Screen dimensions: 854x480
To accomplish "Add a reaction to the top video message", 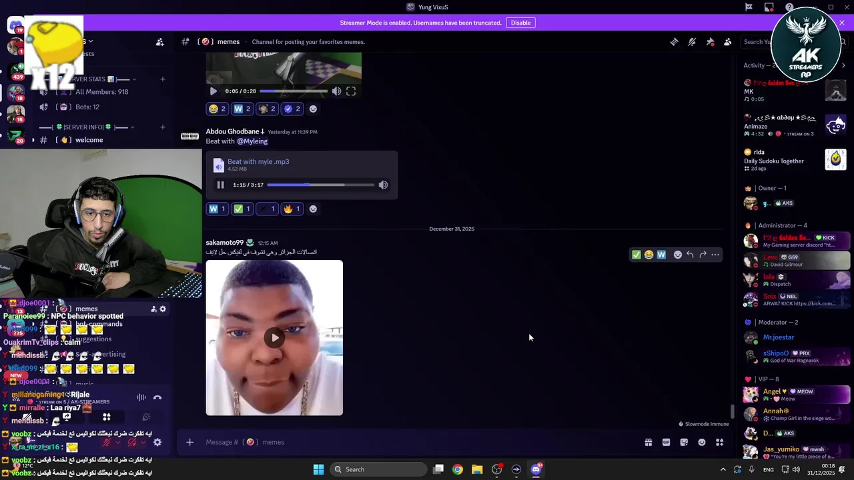I will (313, 109).
